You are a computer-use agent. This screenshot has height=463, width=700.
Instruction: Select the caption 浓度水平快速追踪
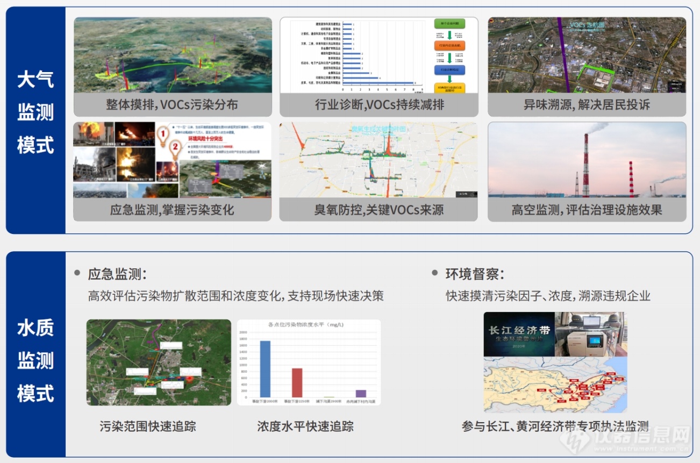click(305, 426)
